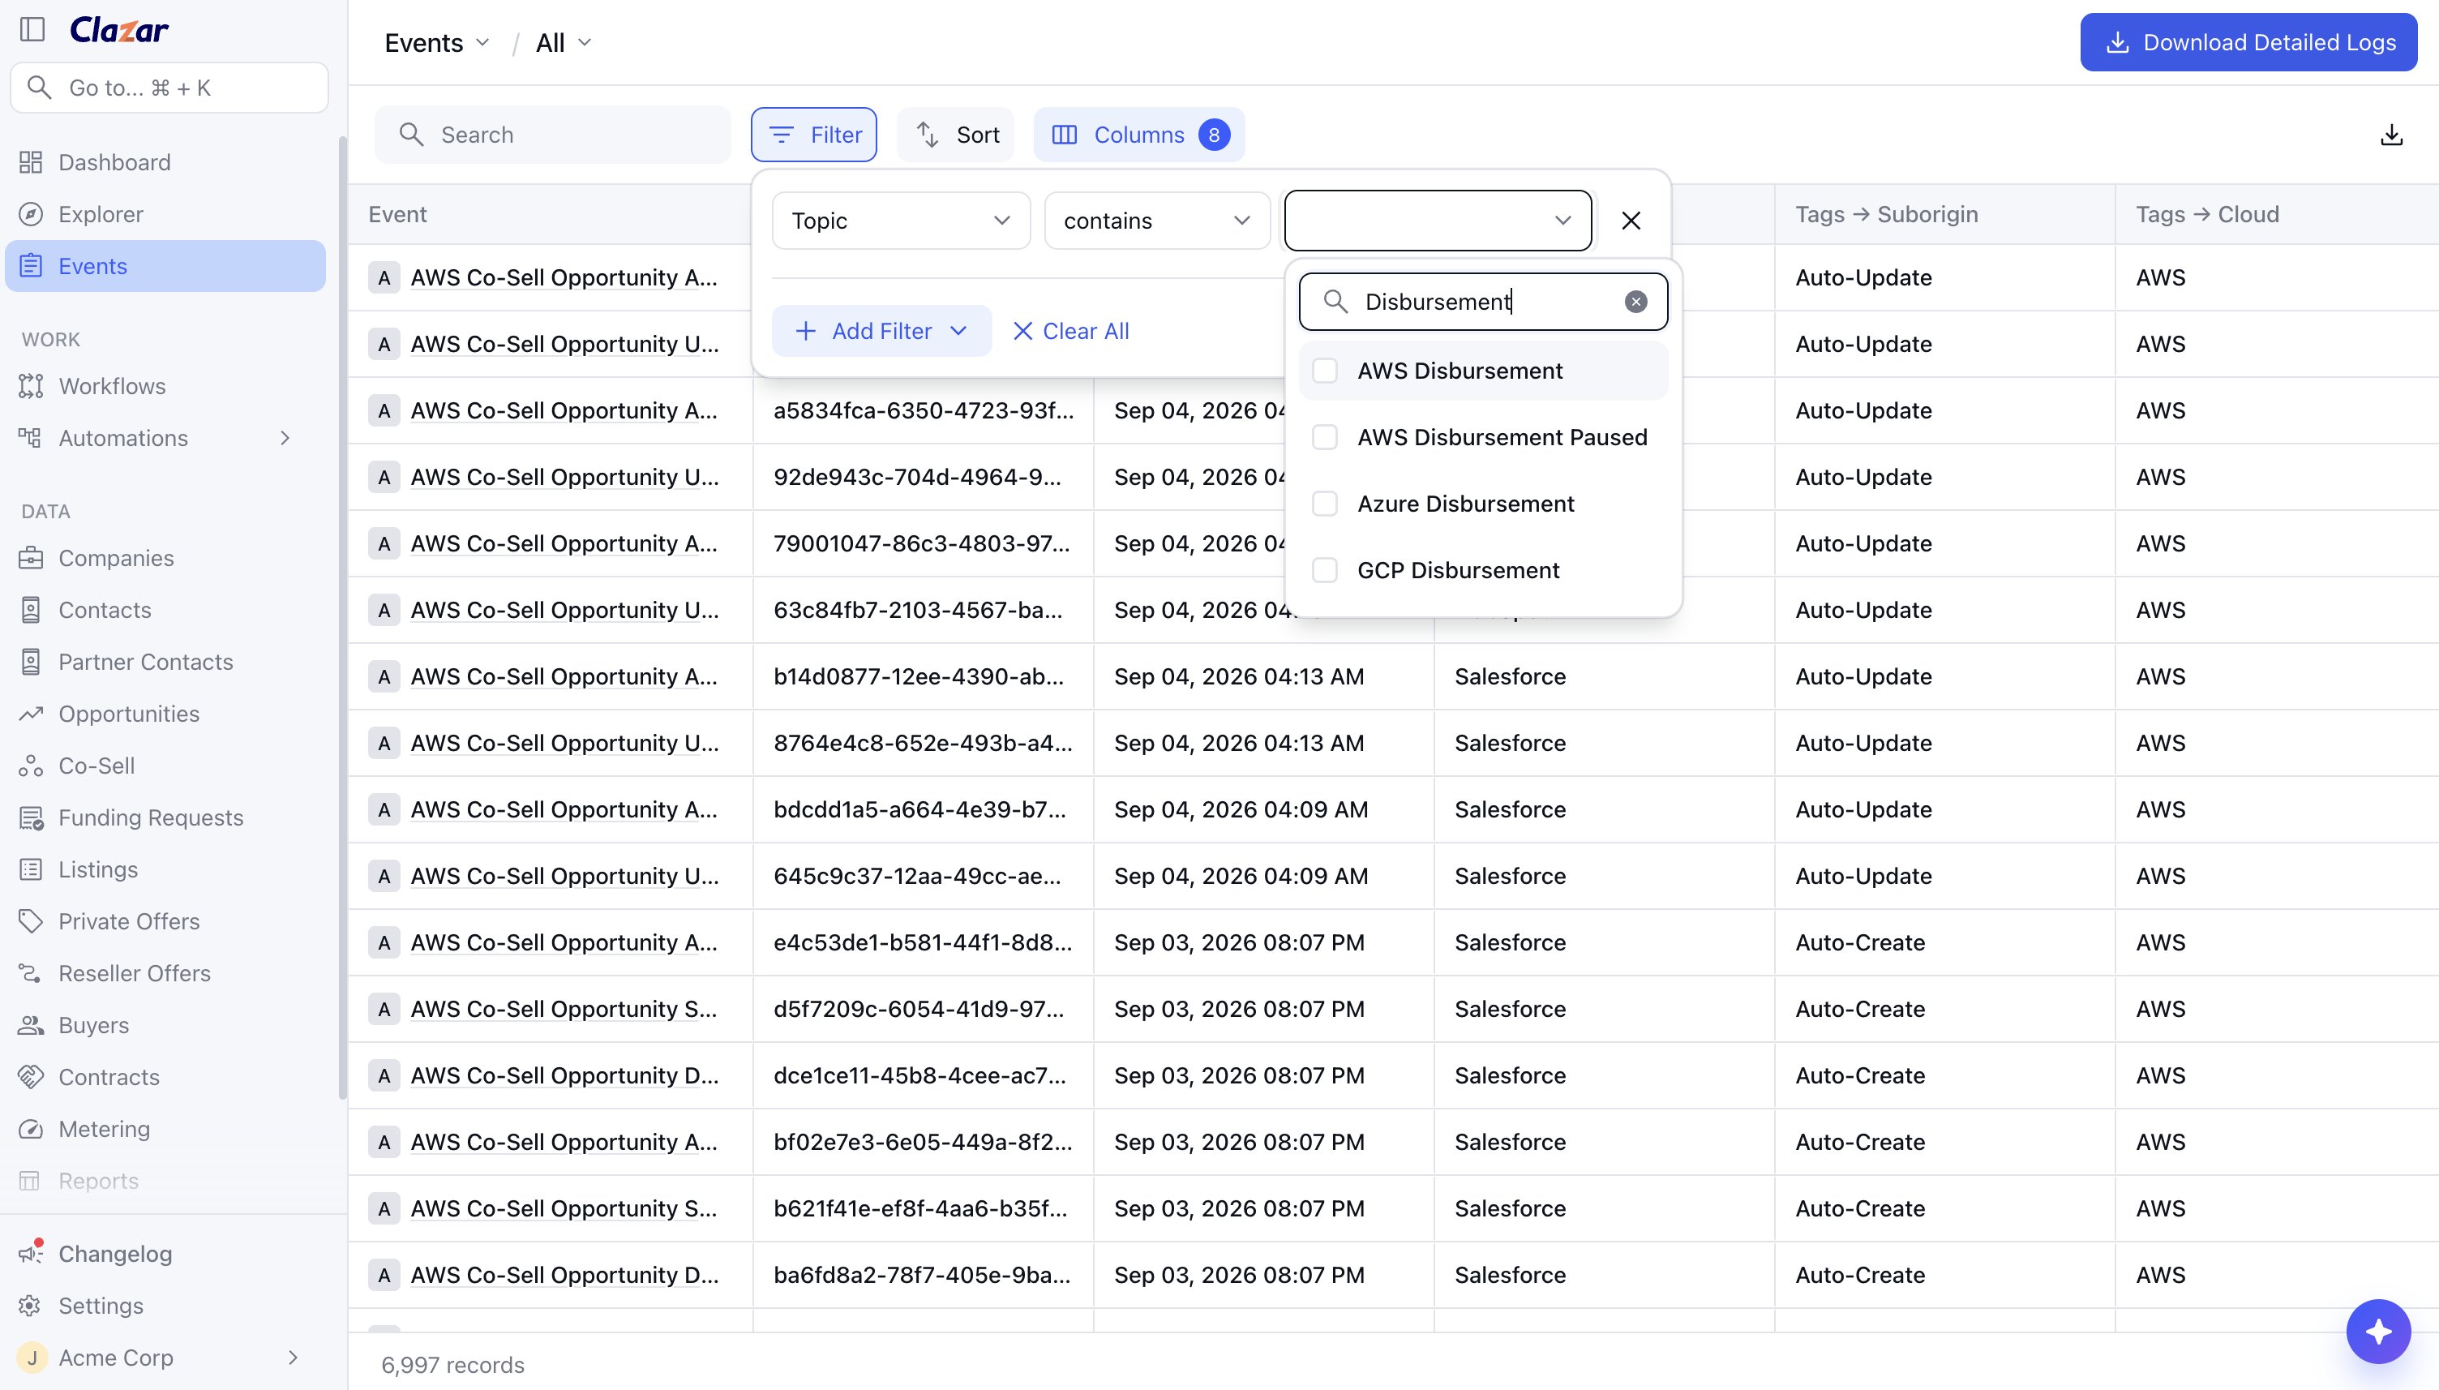Click the Workflows icon

31,386
